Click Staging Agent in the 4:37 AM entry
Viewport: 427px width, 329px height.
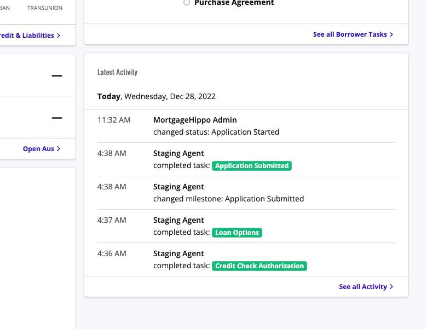pos(178,220)
